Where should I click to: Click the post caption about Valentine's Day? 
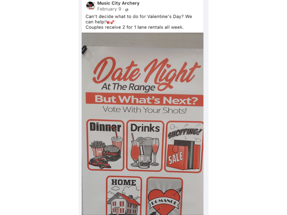pyautogui.click(x=139, y=19)
